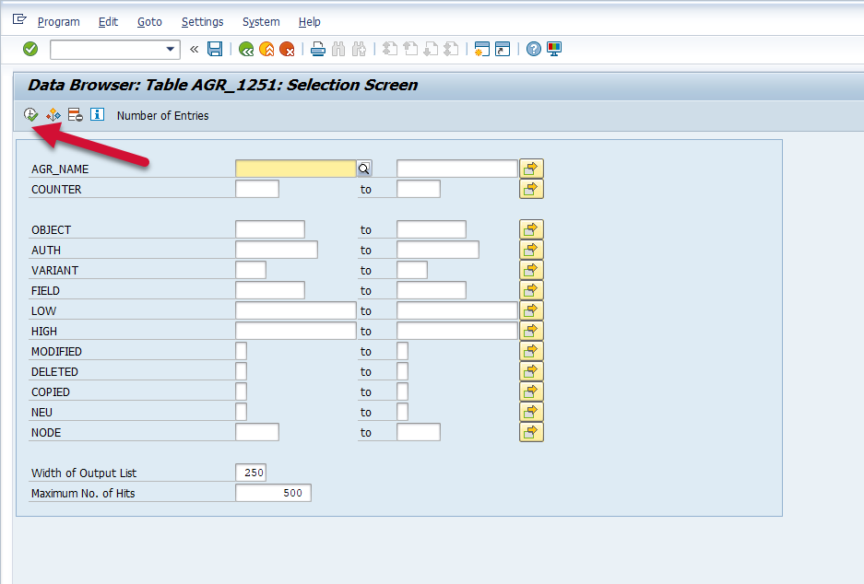Click multiple selection button for OBJECT row
The height and width of the screenshot is (584, 864).
(531, 229)
